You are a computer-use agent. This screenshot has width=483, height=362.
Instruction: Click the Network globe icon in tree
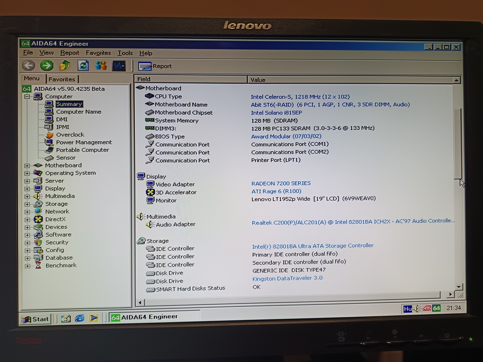(38, 212)
